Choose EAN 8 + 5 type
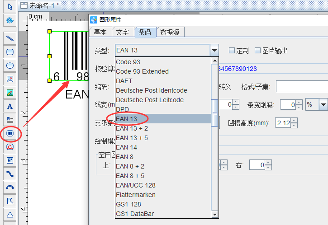Viewport: 328px width, 225px height. click(x=163, y=176)
